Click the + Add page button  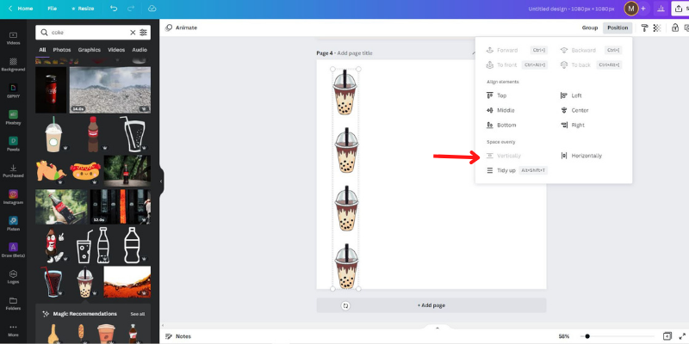[431, 305]
